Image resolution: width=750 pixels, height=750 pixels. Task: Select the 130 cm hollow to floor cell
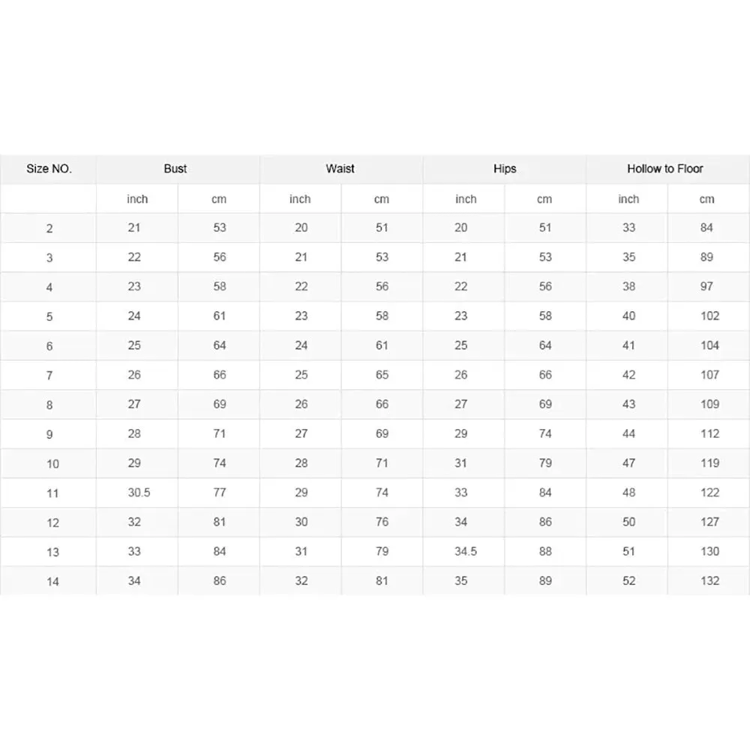pyautogui.click(x=709, y=551)
